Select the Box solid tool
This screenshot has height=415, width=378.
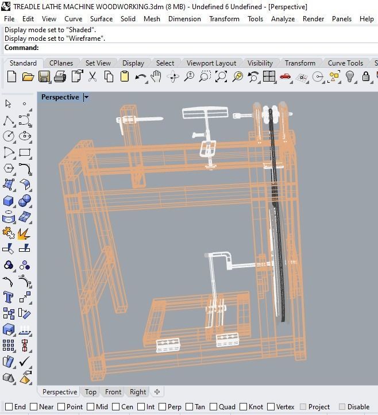click(9, 201)
